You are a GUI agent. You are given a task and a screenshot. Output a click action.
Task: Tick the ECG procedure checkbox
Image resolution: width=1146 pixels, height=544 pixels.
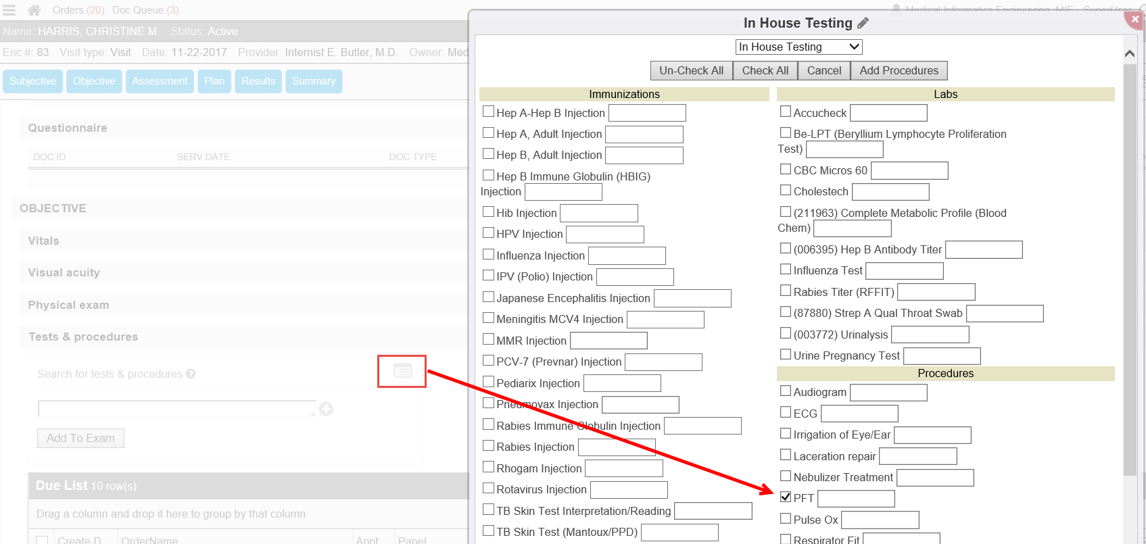tap(786, 412)
